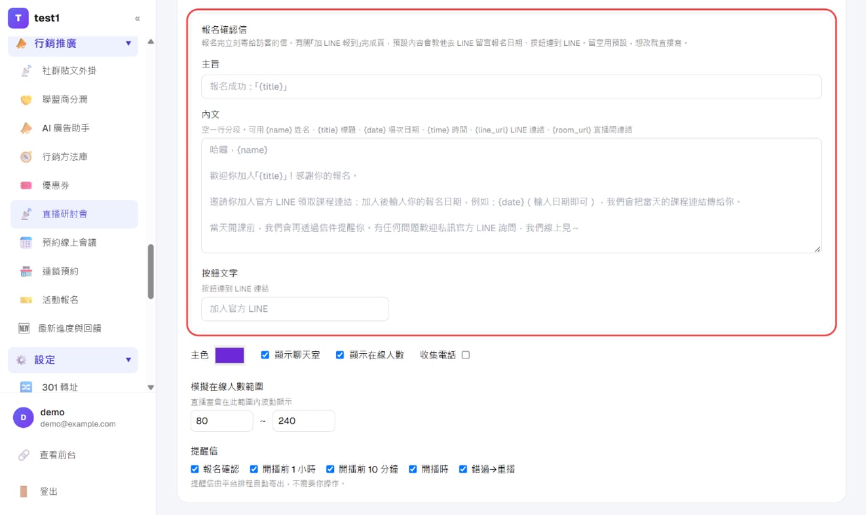The height and width of the screenshot is (515, 866).
Task: Click the purple T workspace logo
Action: tap(18, 18)
